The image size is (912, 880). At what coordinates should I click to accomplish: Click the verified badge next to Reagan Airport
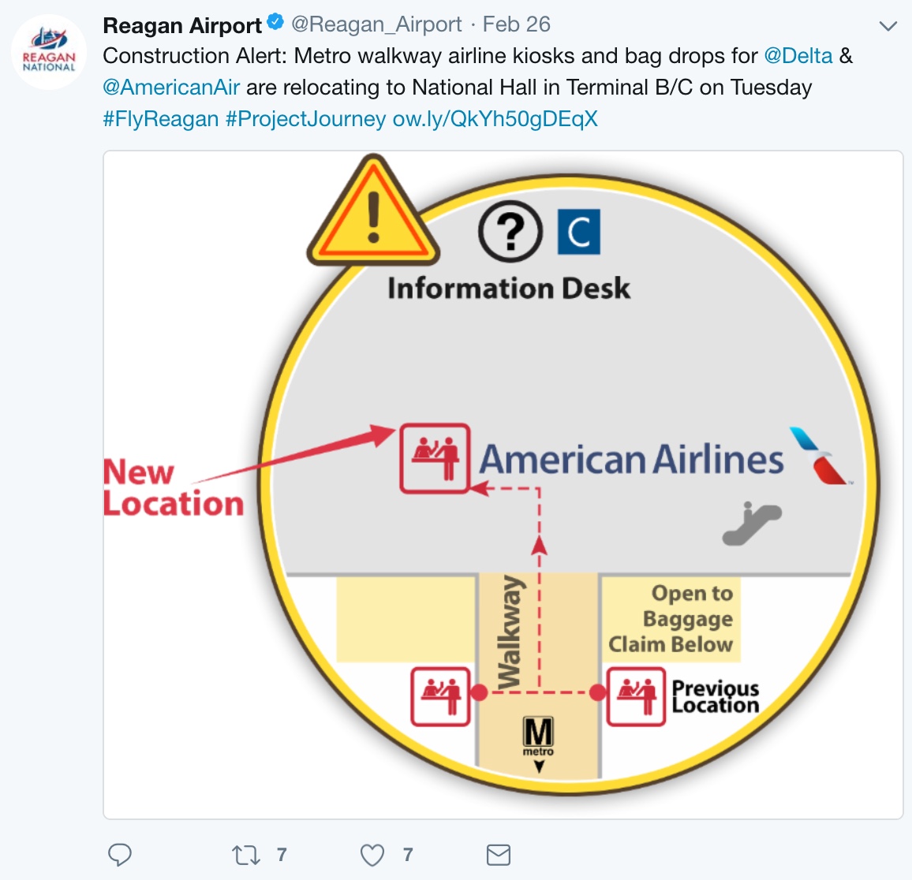click(275, 23)
